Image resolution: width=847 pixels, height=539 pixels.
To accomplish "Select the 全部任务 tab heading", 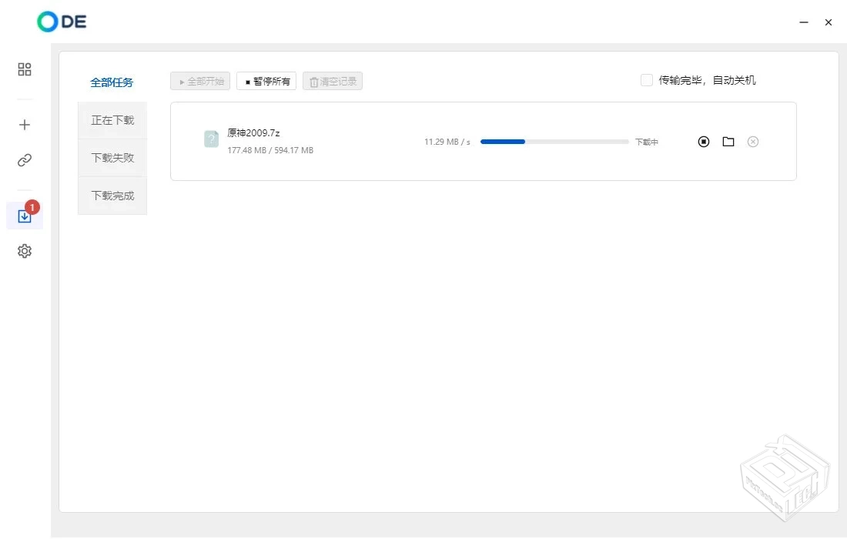I will pyautogui.click(x=112, y=82).
